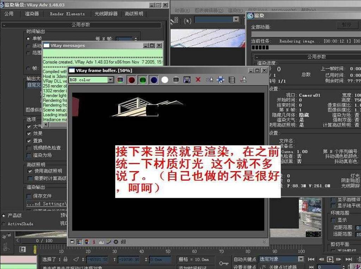The width and height of the screenshot is (361, 269).
Task: Show green channel in VRay frame buffer
Action: (143, 80)
